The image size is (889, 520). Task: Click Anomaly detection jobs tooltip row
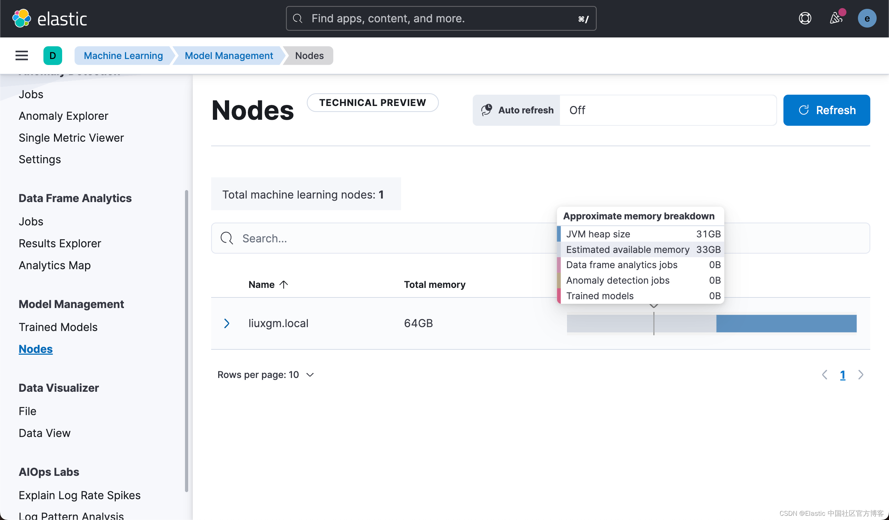point(640,280)
